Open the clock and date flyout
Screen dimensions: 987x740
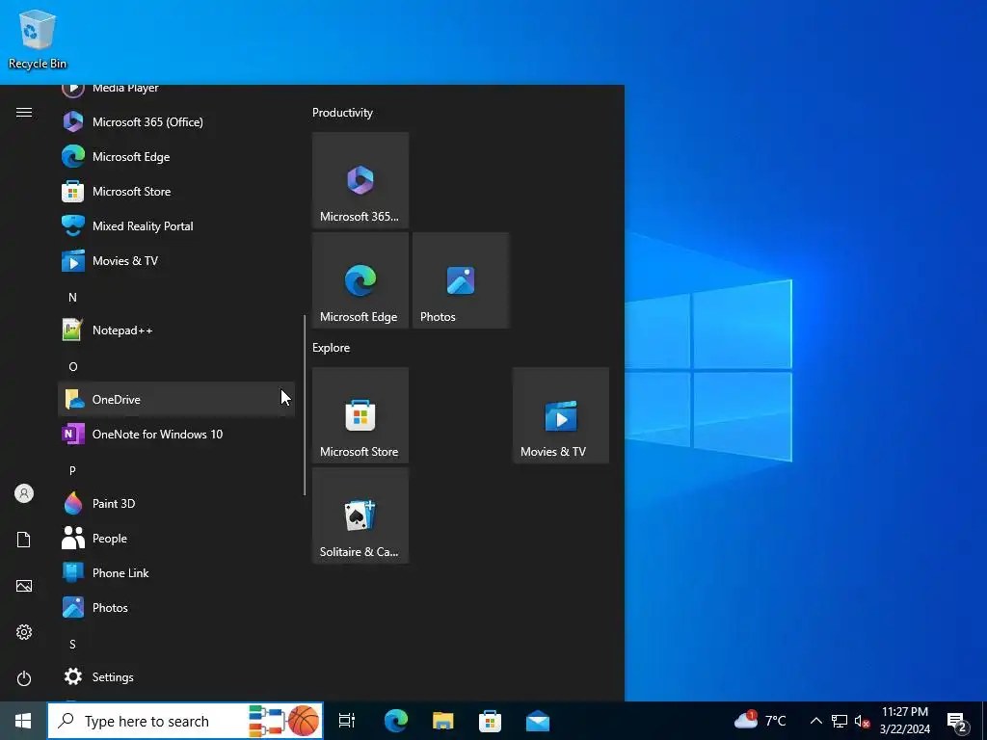pyautogui.click(x=904, y=721)
